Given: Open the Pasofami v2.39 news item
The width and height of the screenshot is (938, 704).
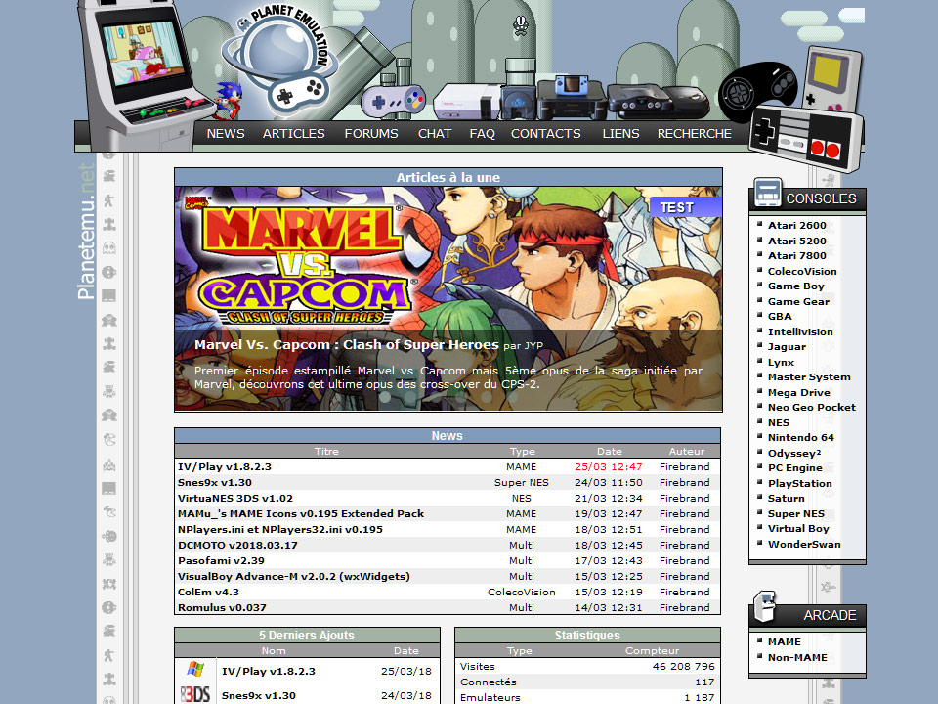Looking at the screenshot, I should (221, 560).
